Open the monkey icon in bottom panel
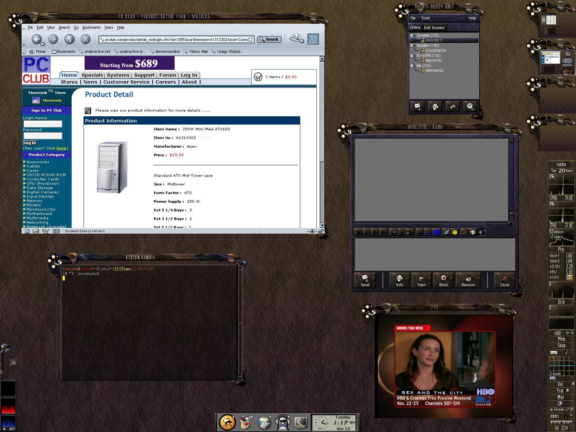 pyautogui.click(x=227, y=422)
